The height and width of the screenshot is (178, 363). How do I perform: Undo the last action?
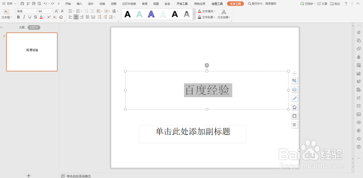point(45,4)
